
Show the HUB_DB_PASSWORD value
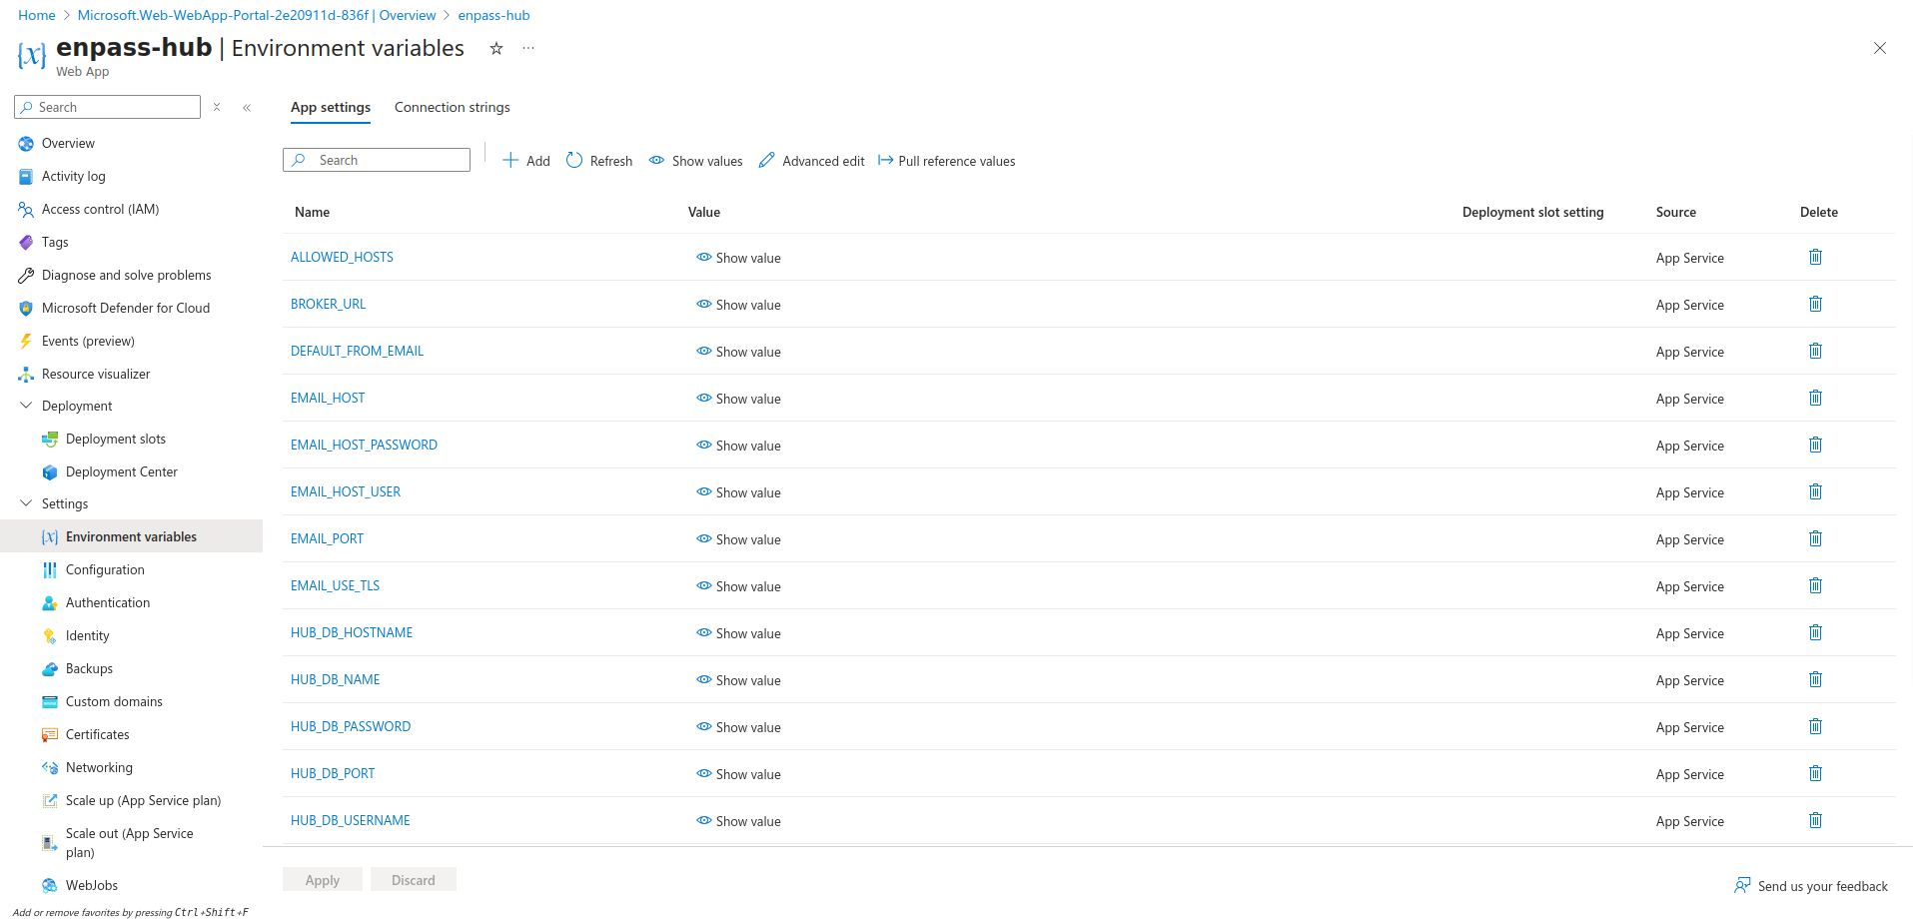point(738,727)
